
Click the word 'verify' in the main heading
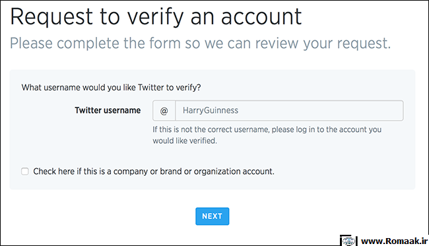(155, 17)
